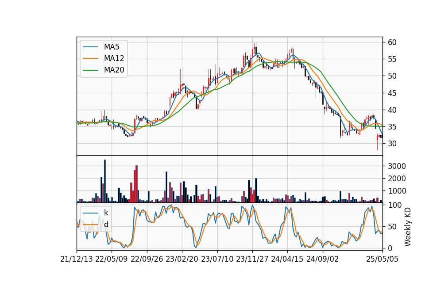Click the 24/04/15 date tick label
The image size is (425, 305).
coord(287,259)
